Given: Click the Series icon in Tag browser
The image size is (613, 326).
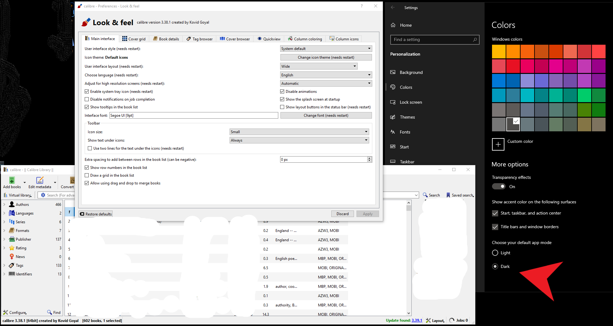Looking at the screenshot, I should tap(12, 222).
